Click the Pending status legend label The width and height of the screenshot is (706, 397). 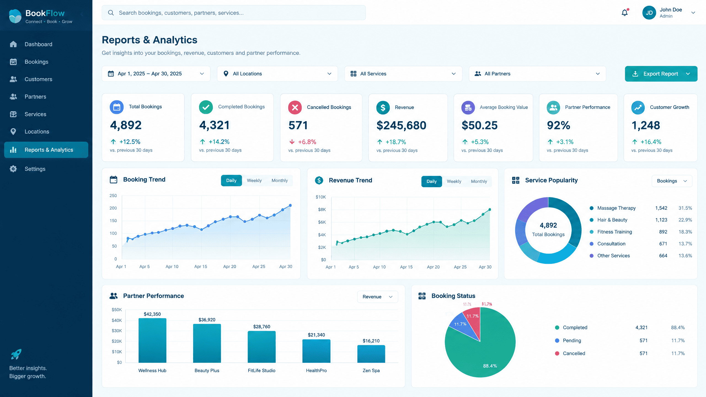point(572,340)
